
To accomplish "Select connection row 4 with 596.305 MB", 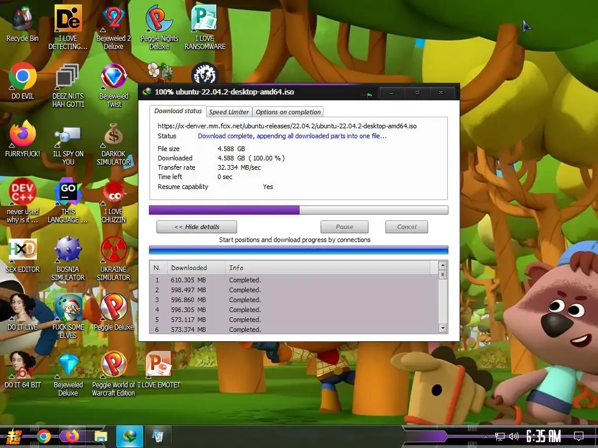I will coord(294,310).
